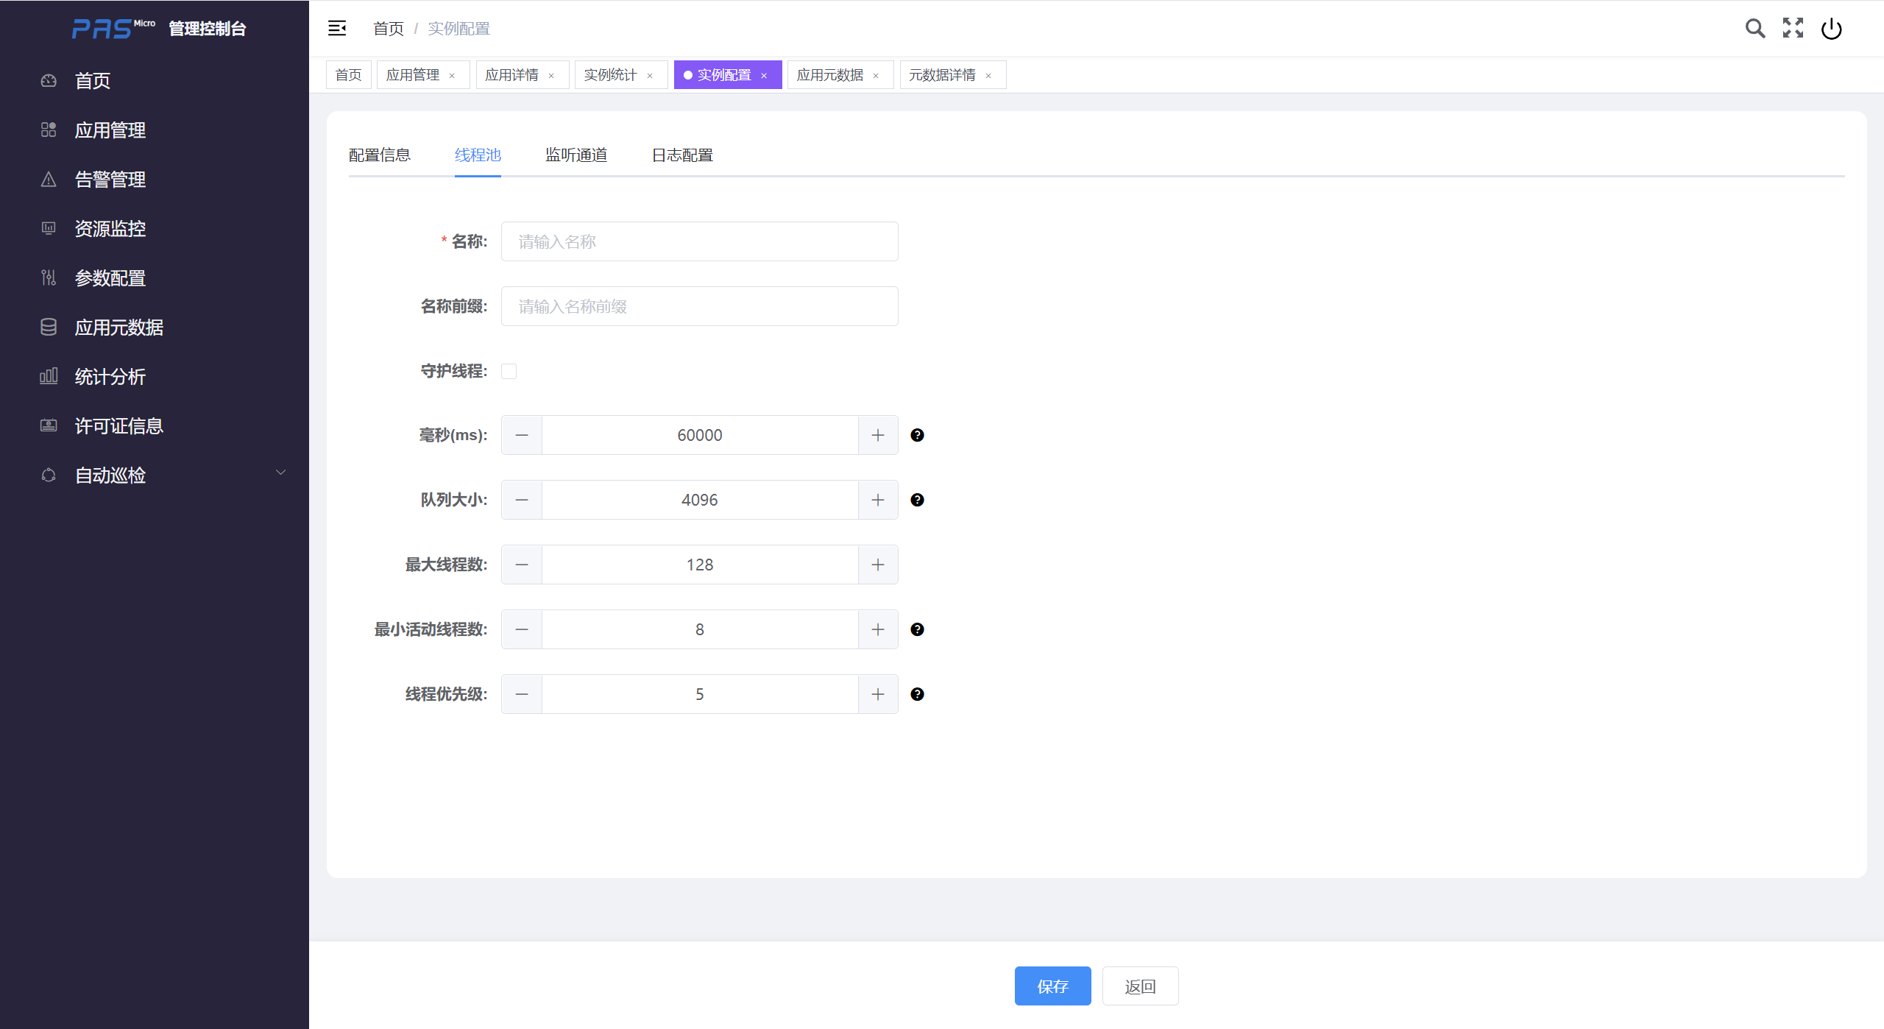Switch to 监听通道 tab
Screen dimensions: 1884x1029
(x=576, y=155)
